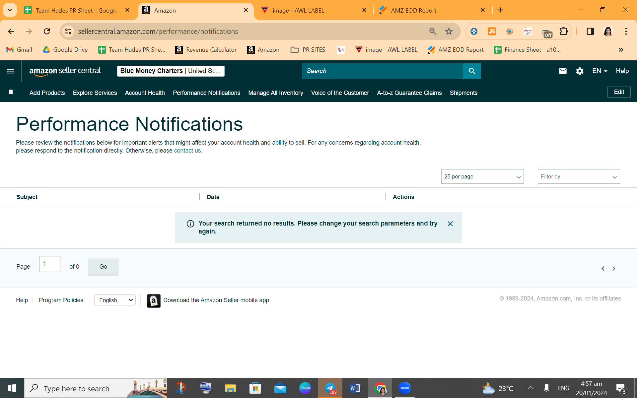This screenshot has height=398, width=637.
Task: Open File Explorer from the taskbar
Action: [230, 388]
